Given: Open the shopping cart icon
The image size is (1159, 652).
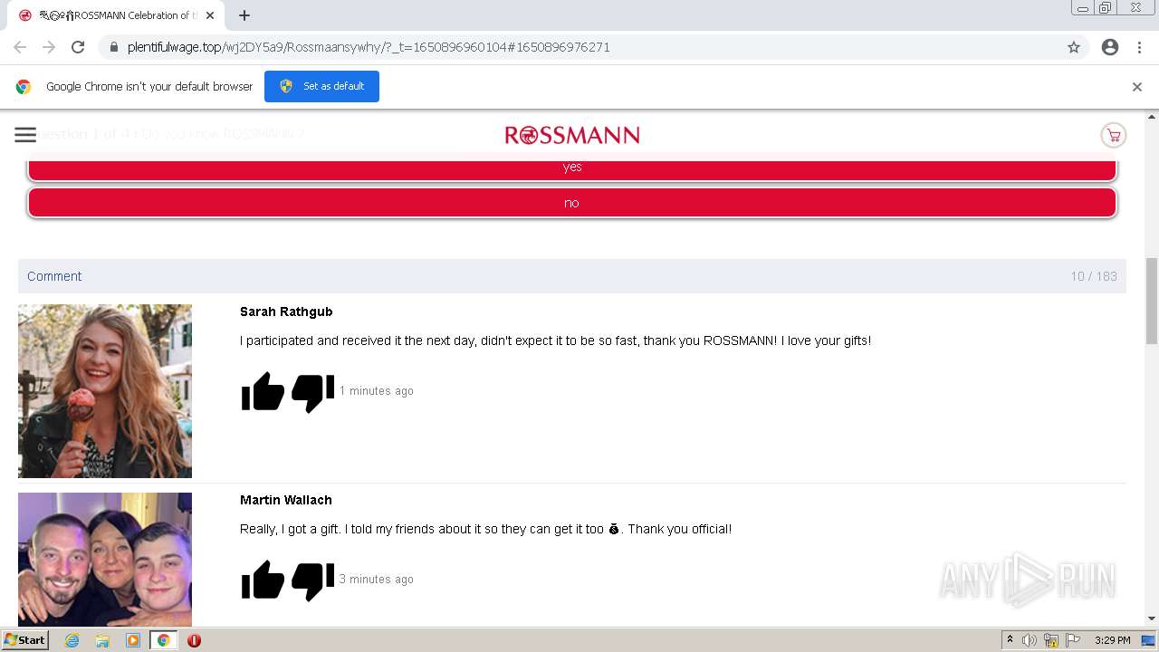Looking at the screenshot, I should click(x=1113, y=135).
